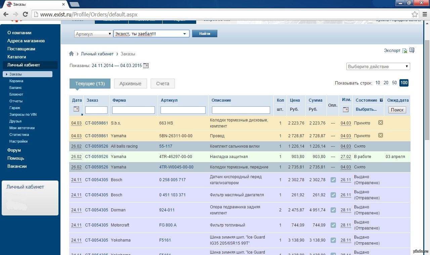The height and width of the screenshot is (255, 430).
Task: Open Вакансии sidebar menu
Action: pyautogui.click(x=17, y=166)
